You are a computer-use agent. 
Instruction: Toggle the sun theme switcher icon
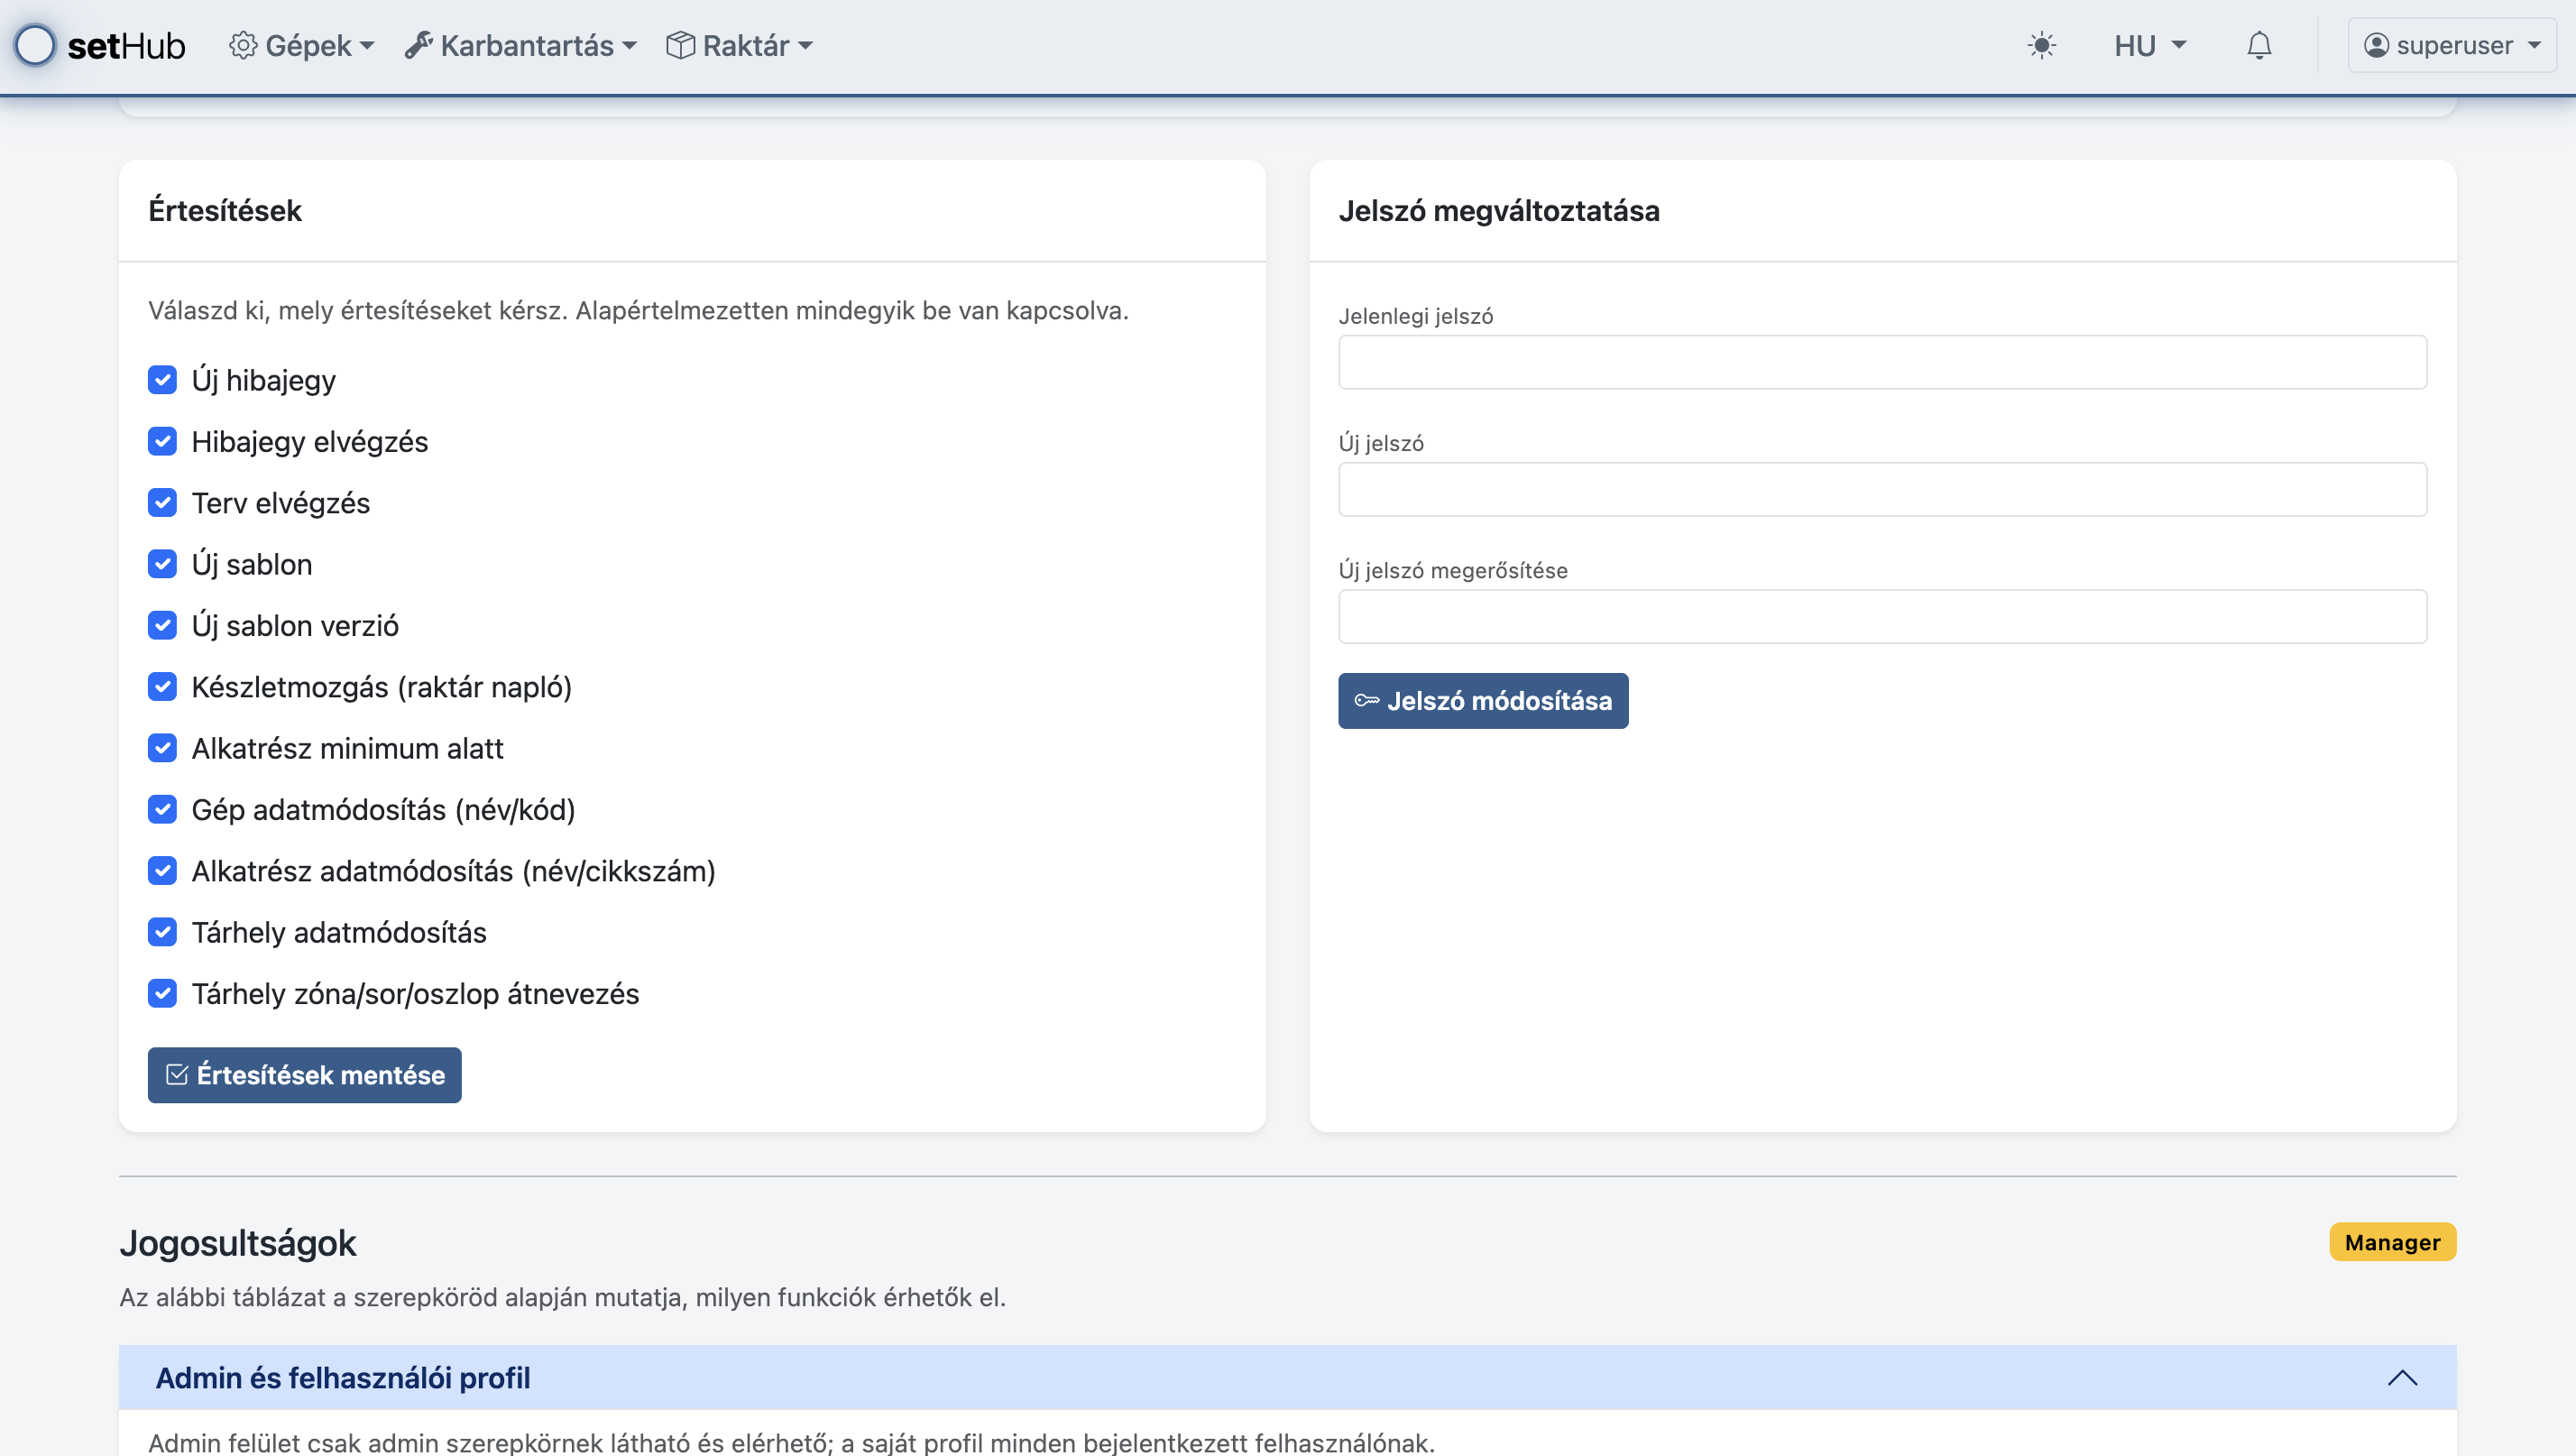pyautogui.click(x=2041, y=45)
